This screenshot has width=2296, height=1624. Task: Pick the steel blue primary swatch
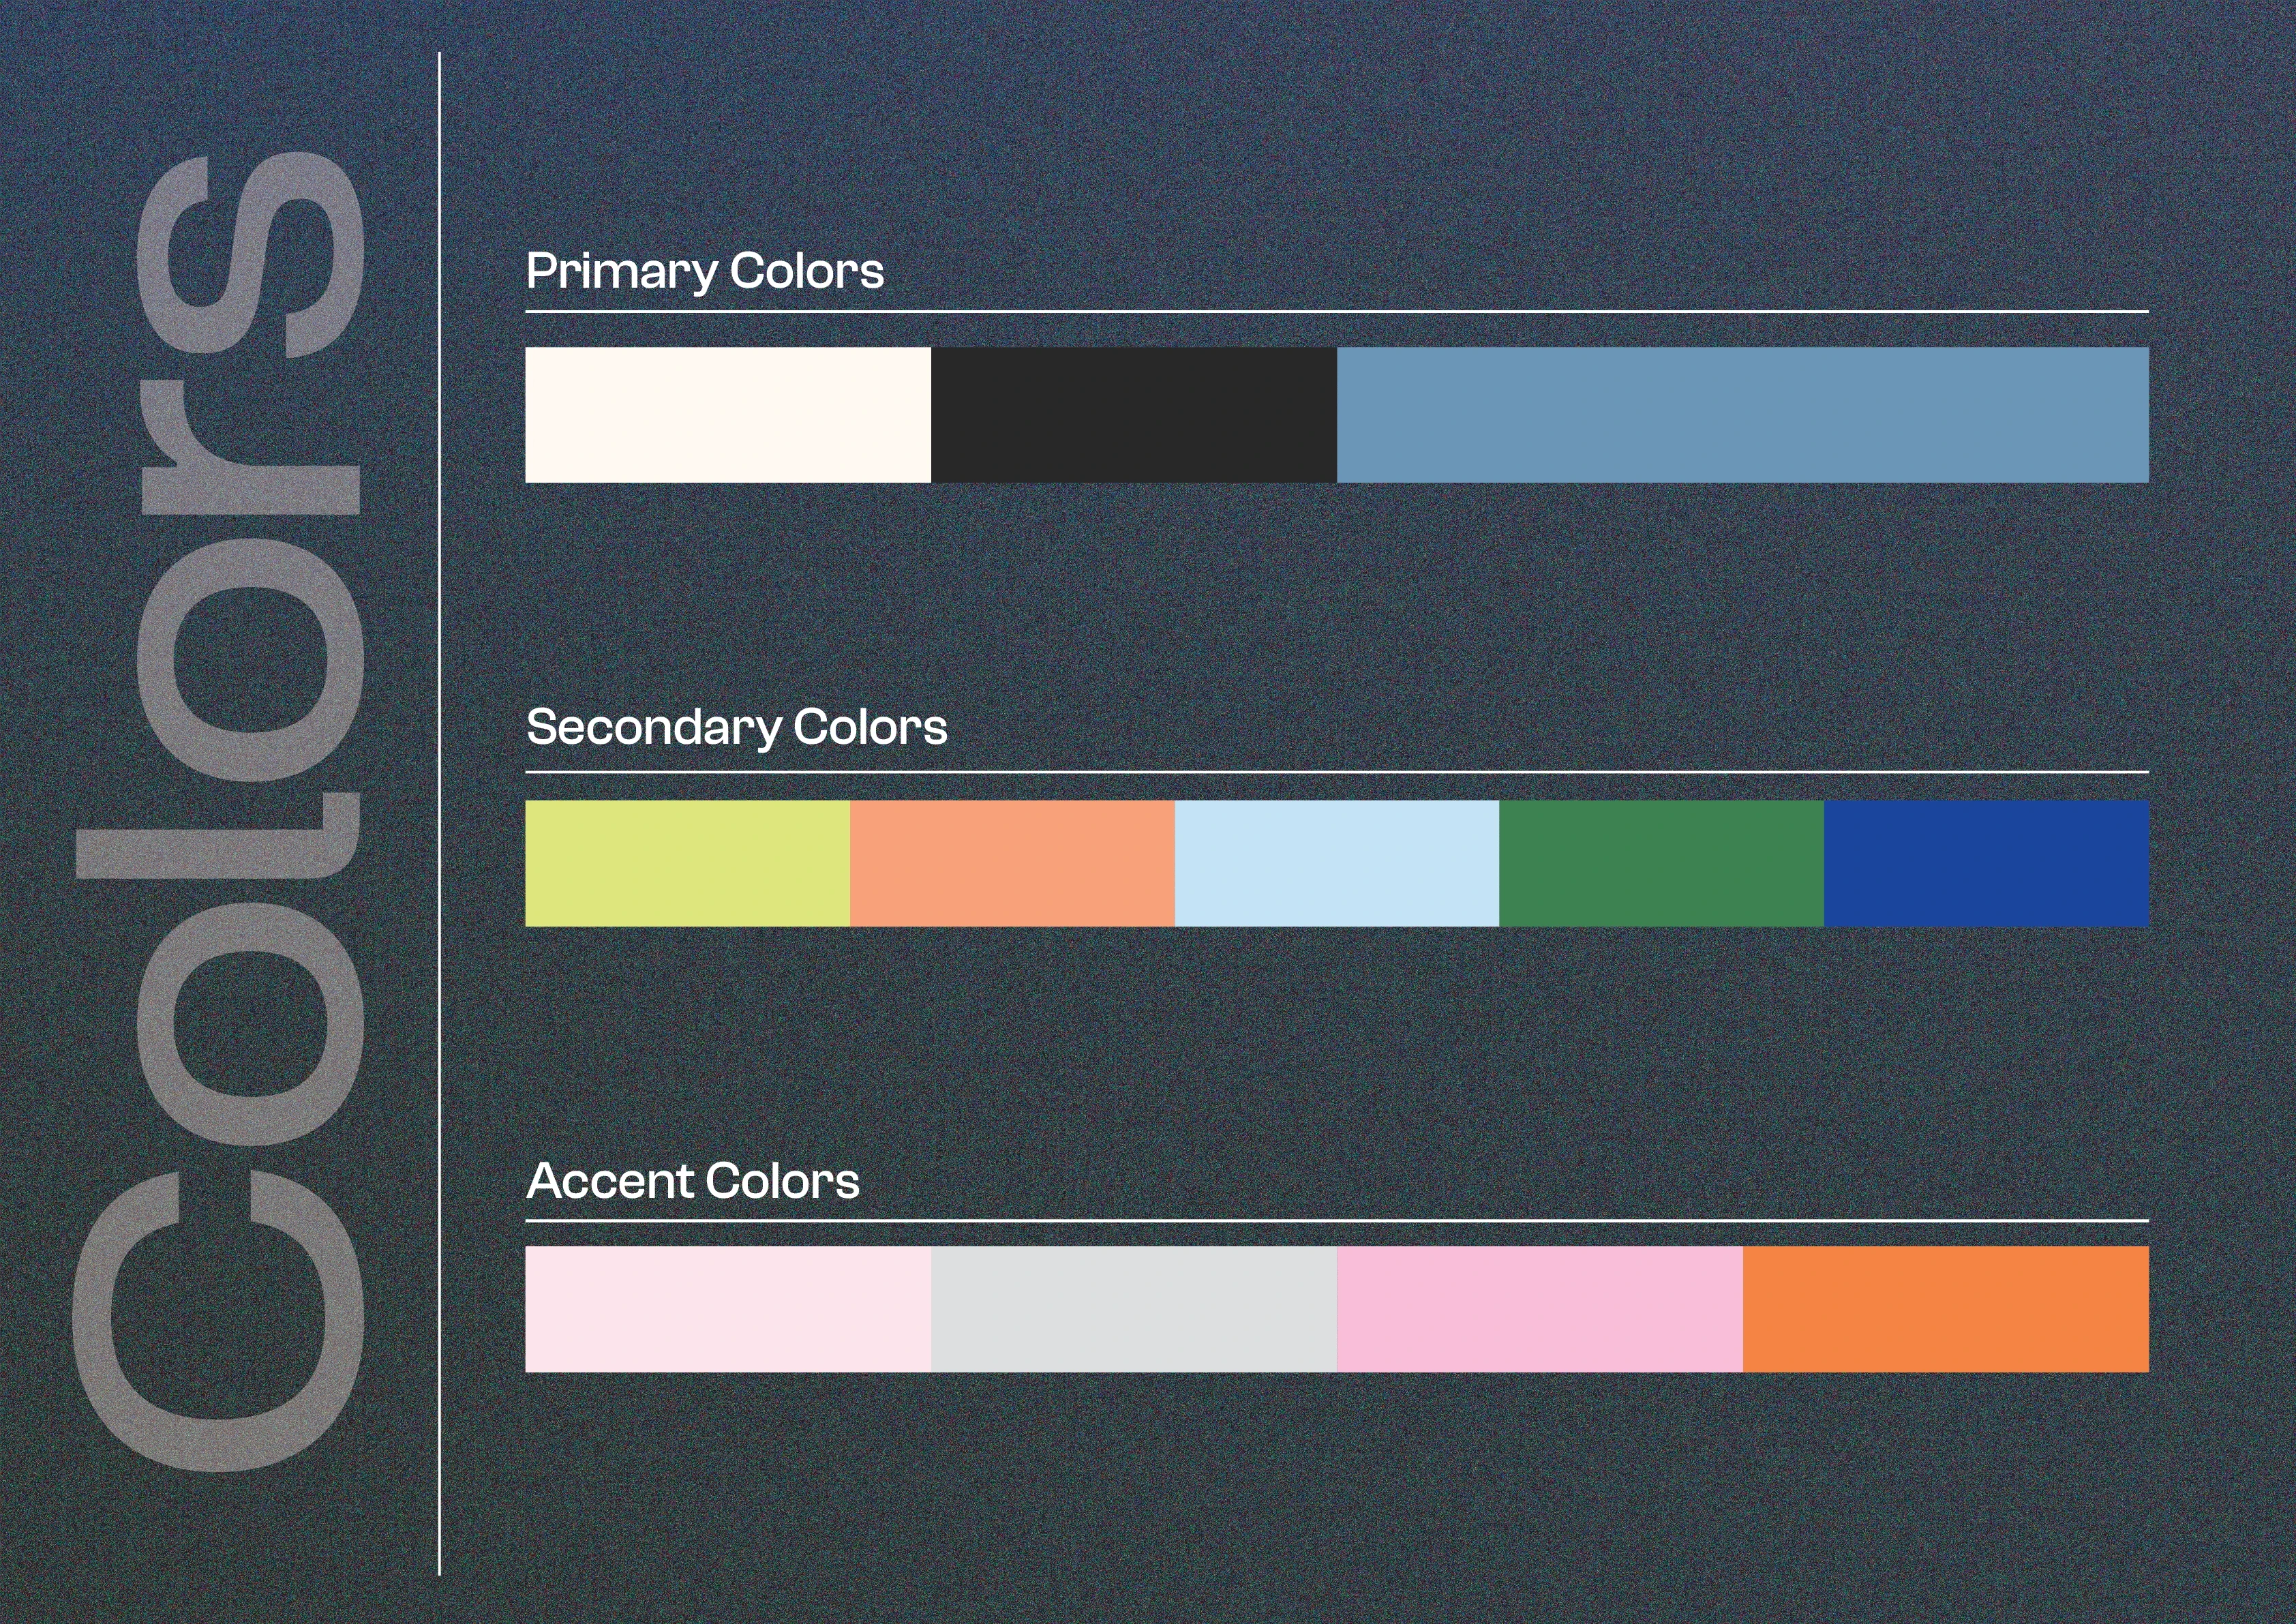(x=1742, y=415)
